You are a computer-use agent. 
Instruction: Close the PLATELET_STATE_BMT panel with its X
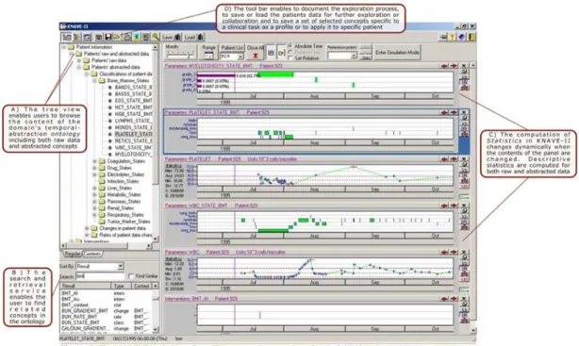click(464, 112)
